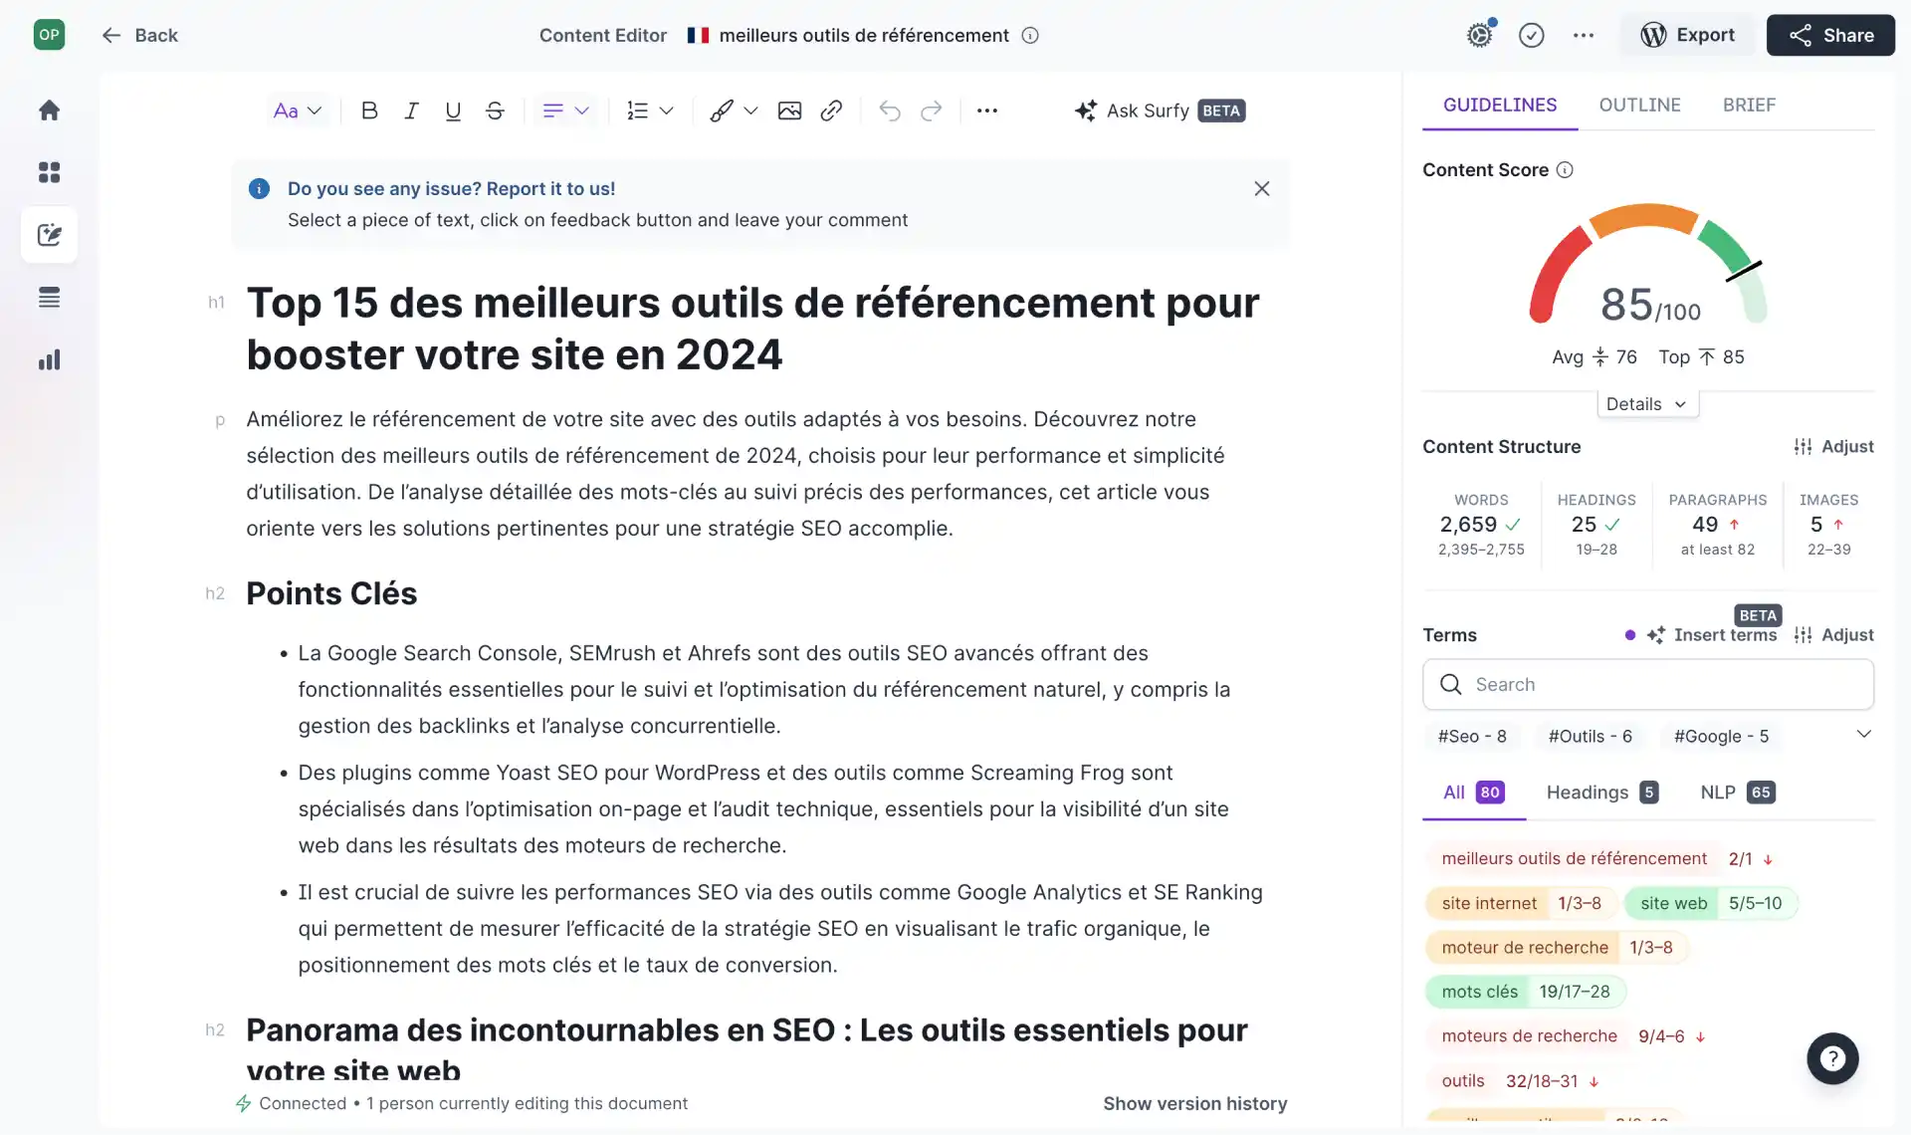This screenshot has width=1911, height=1135.
Task: Select the Content Editor icon in sidebar
Action: pyautogui.click(x=49, y=235)
